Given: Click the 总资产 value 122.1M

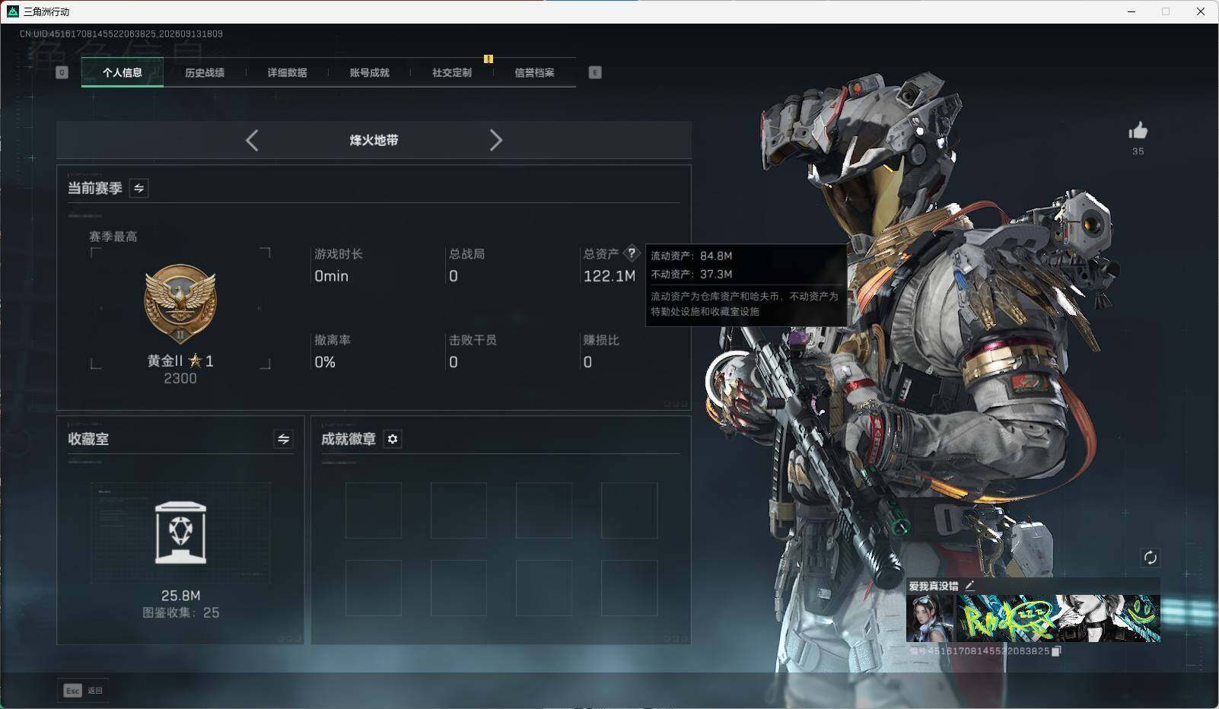Looking at the screenshot, I should pos(609,276).
